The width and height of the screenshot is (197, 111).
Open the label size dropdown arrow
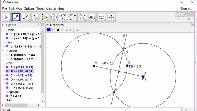point(70,30)
